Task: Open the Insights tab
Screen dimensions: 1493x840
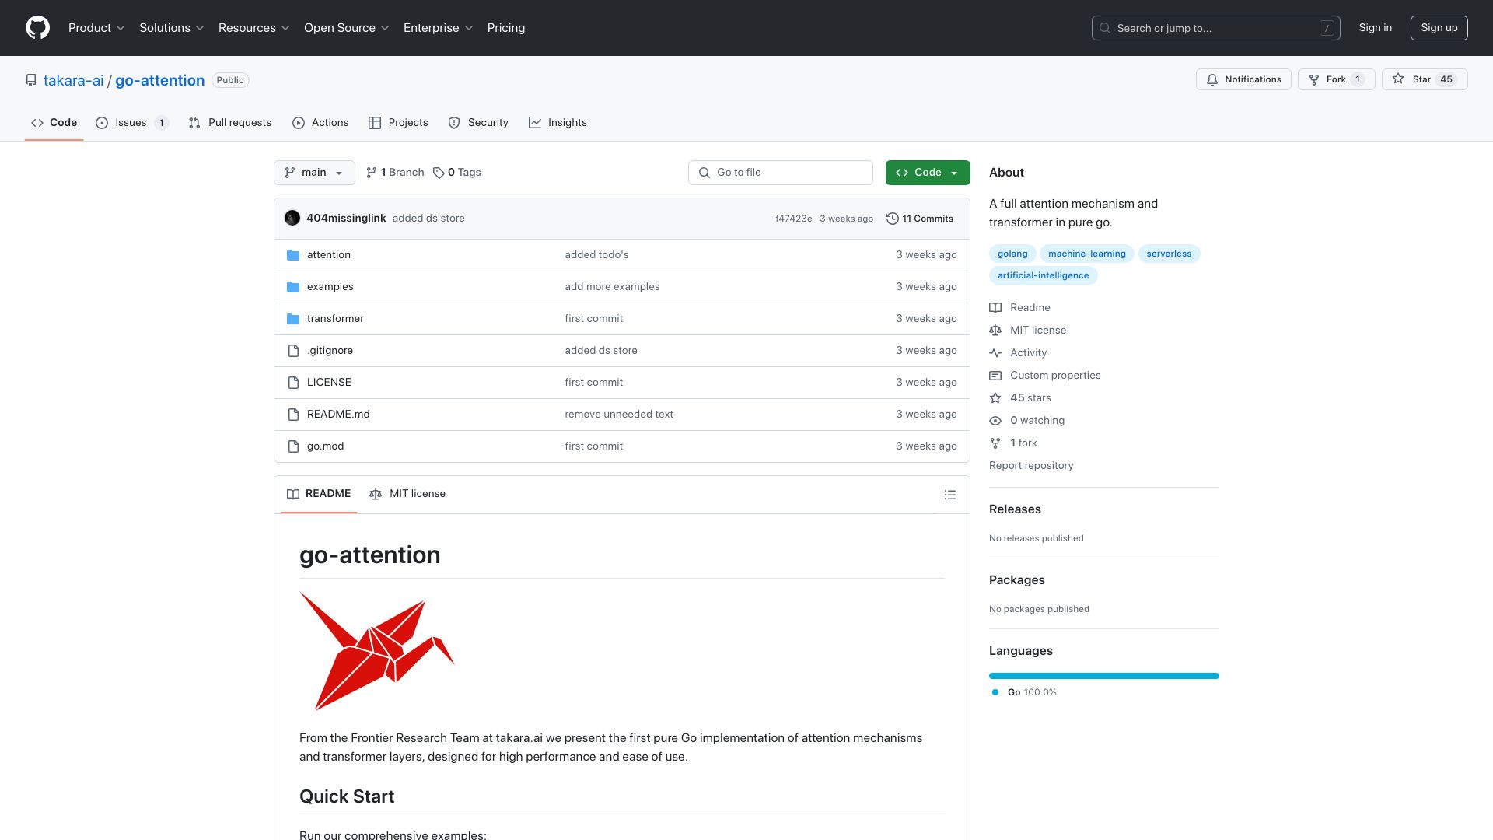Action: (558, 123)
